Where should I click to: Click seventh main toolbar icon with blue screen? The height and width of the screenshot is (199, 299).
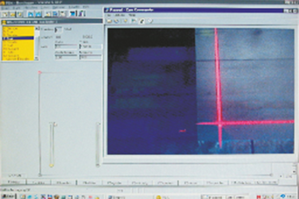(55, 14)
